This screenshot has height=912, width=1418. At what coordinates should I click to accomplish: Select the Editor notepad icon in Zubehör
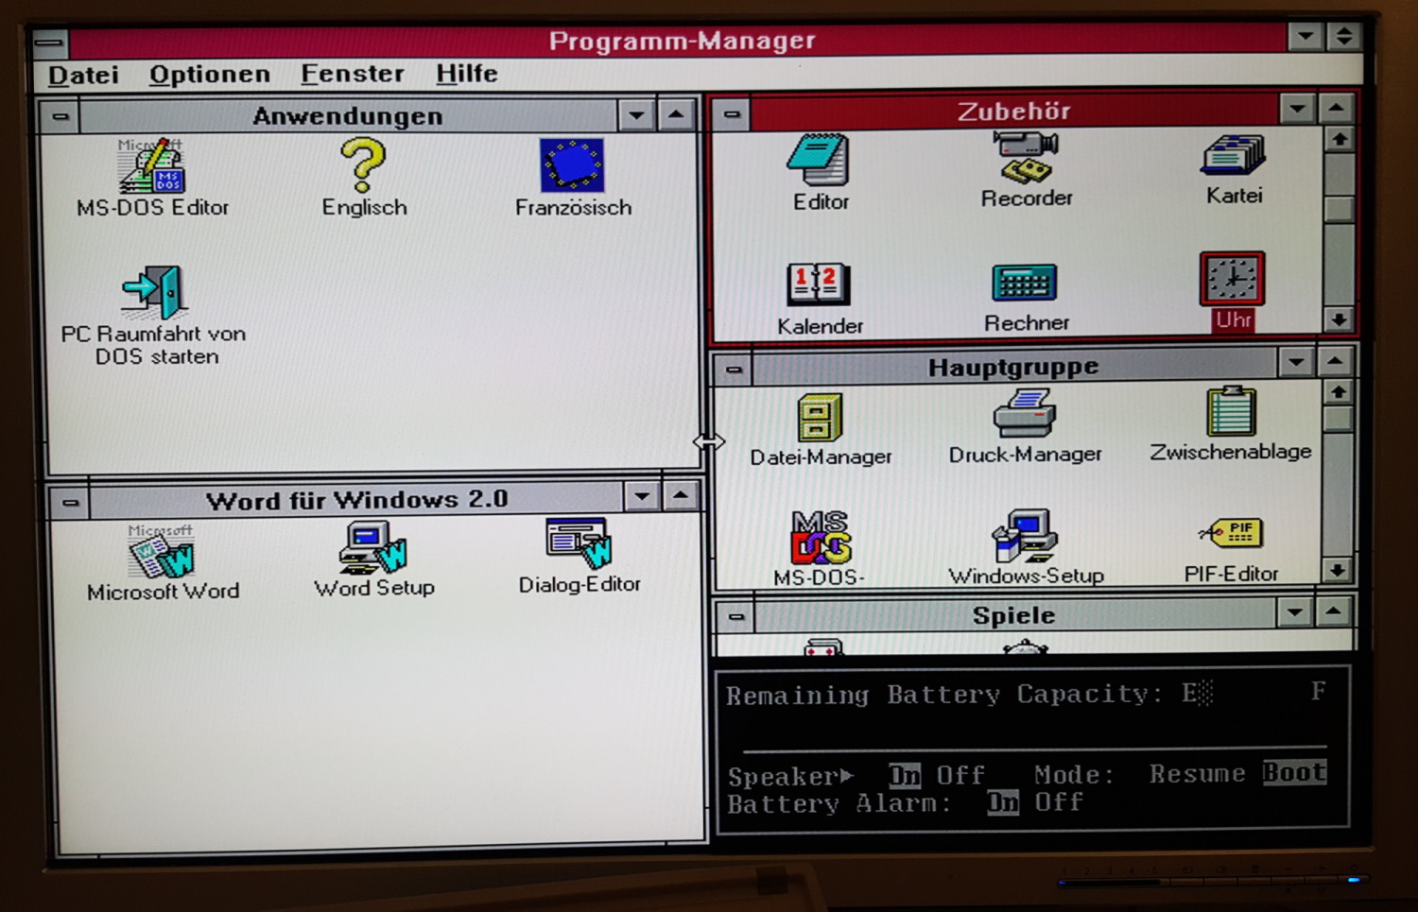(x=819, y=160)
